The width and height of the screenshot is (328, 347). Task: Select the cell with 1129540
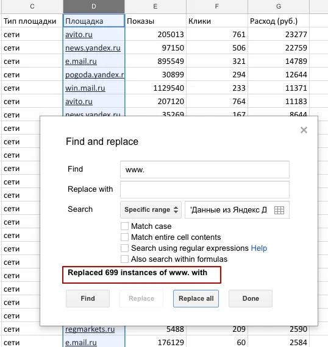[x=155, y=88]
